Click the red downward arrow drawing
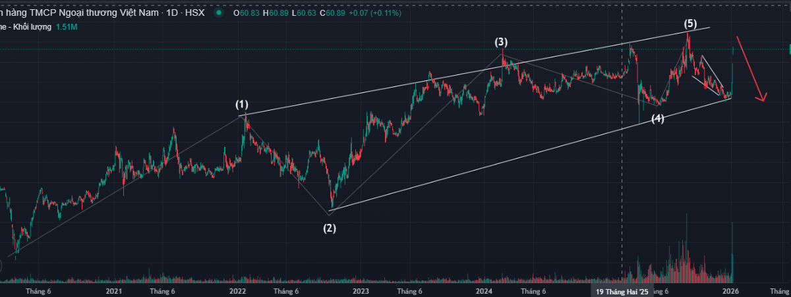This screenshot has height=297, width=791. pyautogui.click(x=750, y=69)
